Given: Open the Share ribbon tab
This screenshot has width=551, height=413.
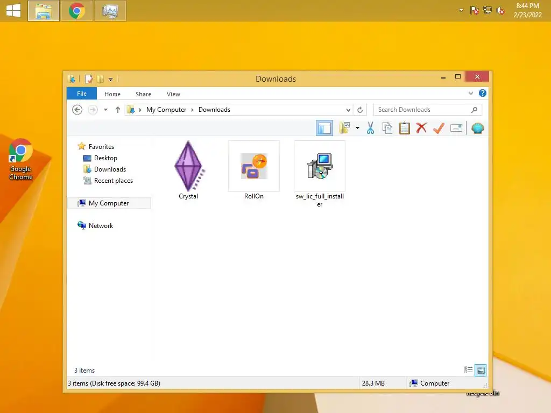Looking at the screenshot, I should click(x=143, y=94).
